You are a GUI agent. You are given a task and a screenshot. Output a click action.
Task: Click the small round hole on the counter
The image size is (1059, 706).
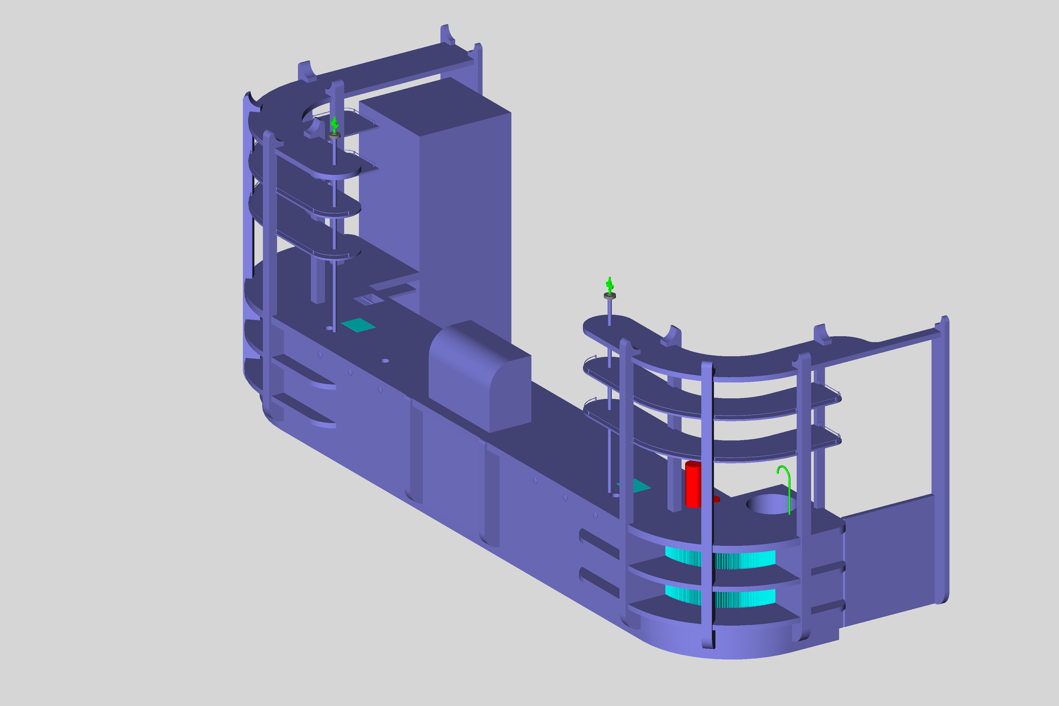click(385, 361)
